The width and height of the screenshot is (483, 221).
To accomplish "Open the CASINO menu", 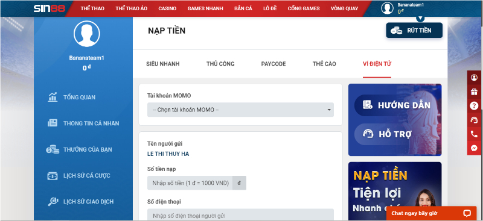I will pyautogui.click(x=167, y=8).
